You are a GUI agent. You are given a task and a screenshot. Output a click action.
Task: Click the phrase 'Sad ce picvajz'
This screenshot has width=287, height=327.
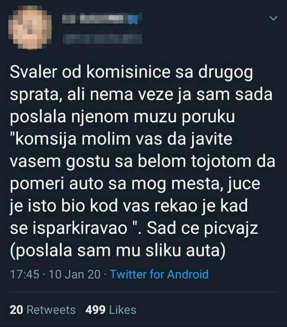coord(202,228)
